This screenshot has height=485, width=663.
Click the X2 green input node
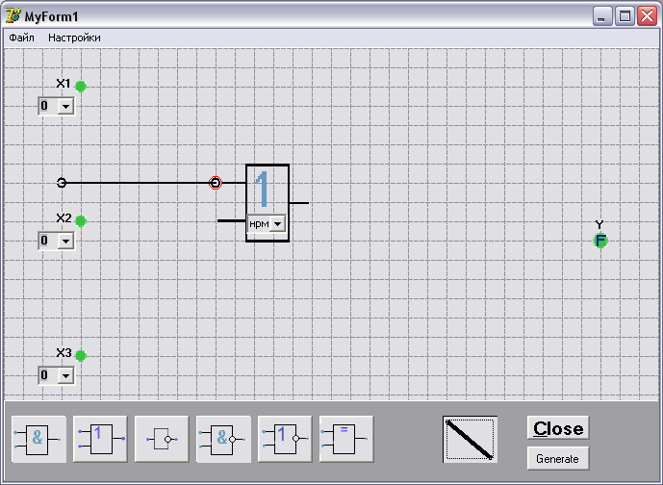pos(81,220)
